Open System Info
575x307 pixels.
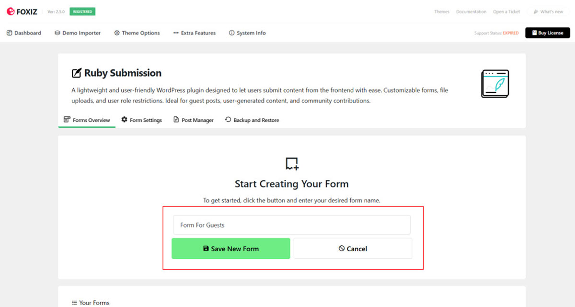coord(247,33)
